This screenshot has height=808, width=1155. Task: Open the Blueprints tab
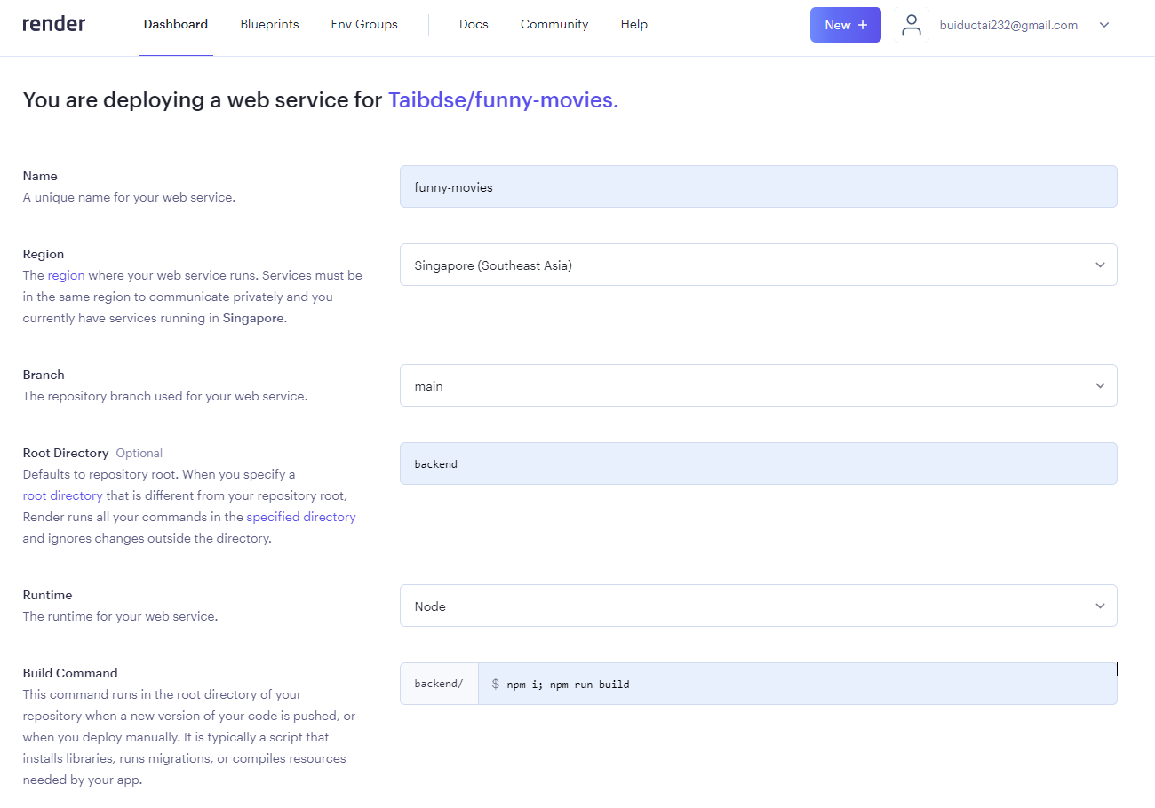(x=269, y=25)
